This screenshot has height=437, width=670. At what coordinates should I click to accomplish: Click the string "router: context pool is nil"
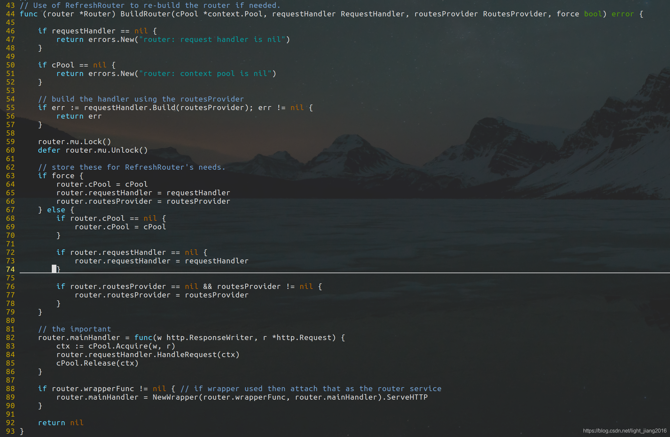tap(206, 74)
